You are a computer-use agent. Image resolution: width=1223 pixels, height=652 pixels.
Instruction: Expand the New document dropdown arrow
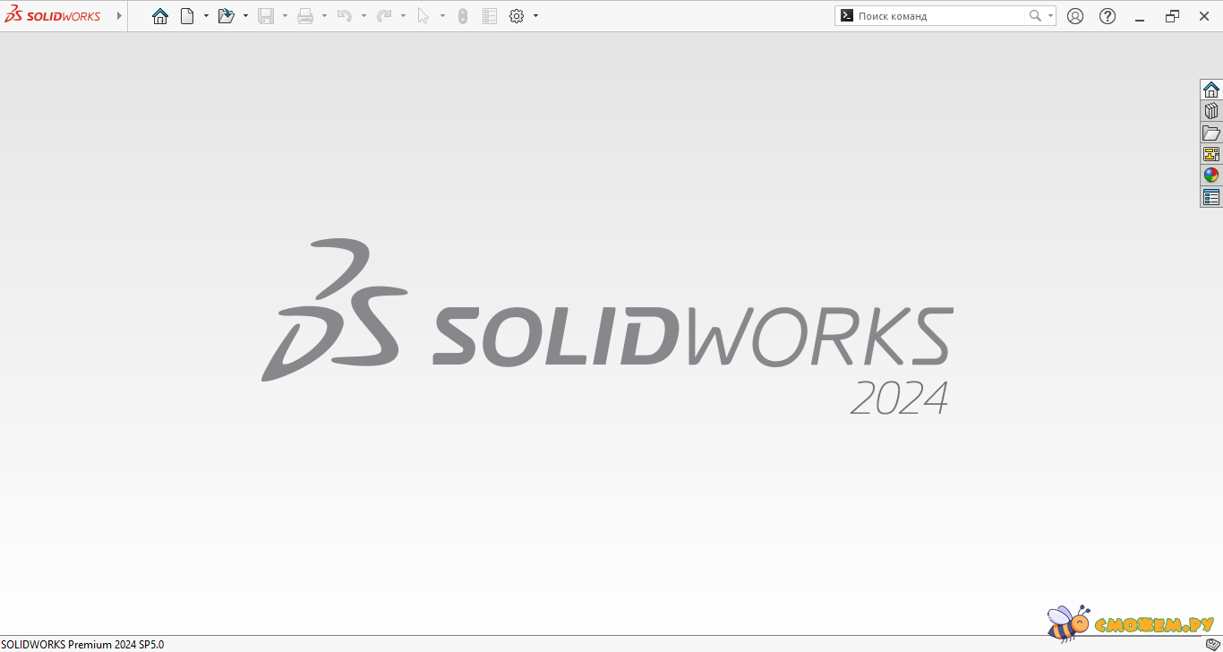pos(206,16)
